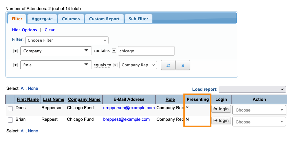295x141 pixels.
Task: Run the filter with the magnifier button
Action: click(x=168, y=65)
